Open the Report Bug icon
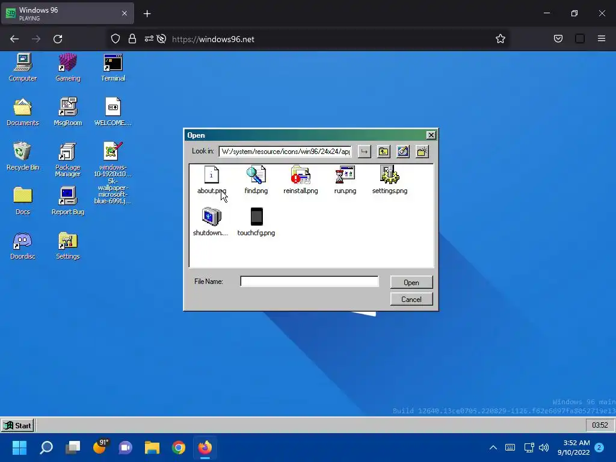The height and width of the screenshot is (462, 616). tap(68, 201)
